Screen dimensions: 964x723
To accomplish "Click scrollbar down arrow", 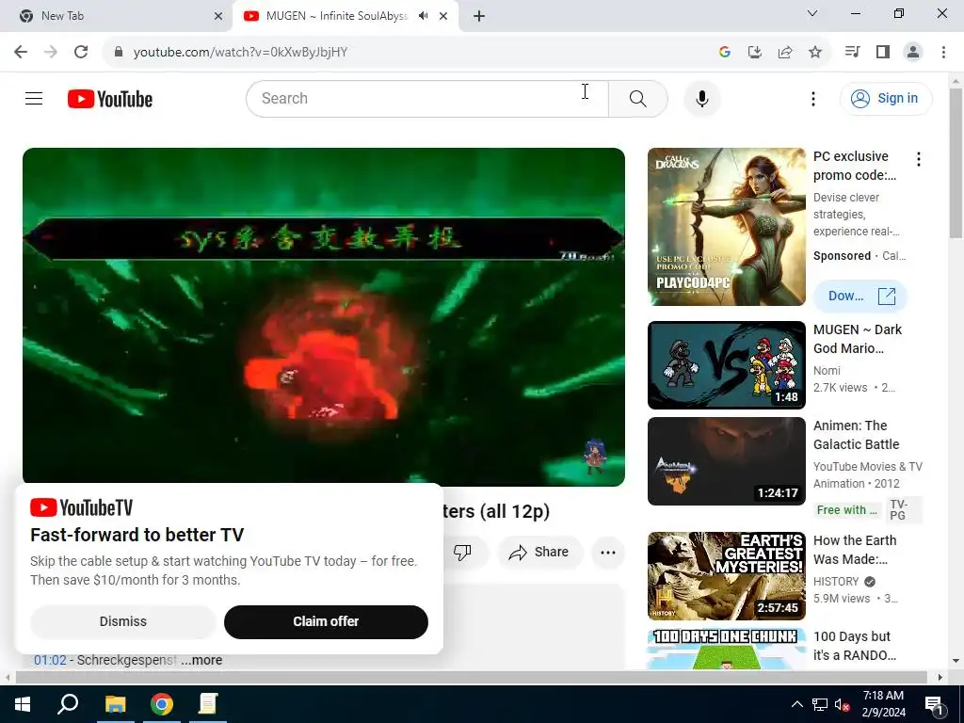I will [x=956, y=662].
